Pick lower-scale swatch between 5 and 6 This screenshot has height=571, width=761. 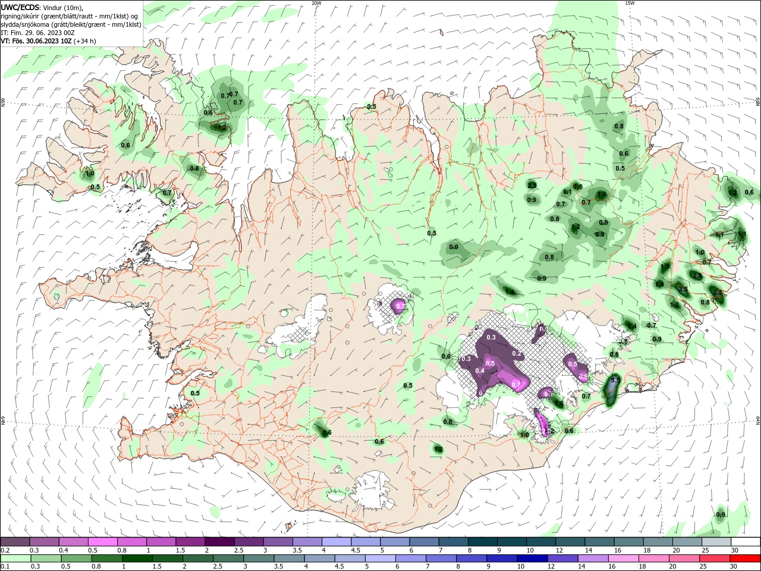click(x=380, y=559)
